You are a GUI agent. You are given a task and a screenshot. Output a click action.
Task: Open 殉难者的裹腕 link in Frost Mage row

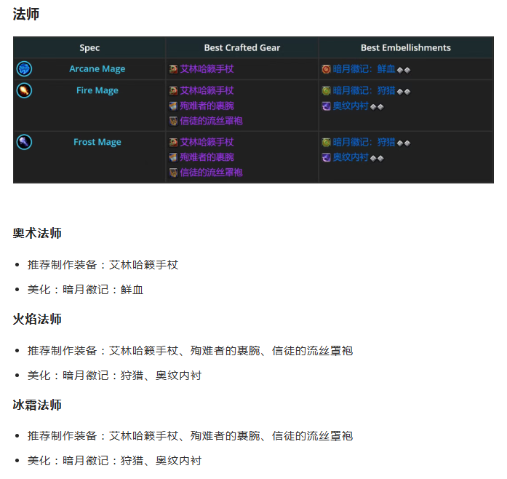coord(207,157)
